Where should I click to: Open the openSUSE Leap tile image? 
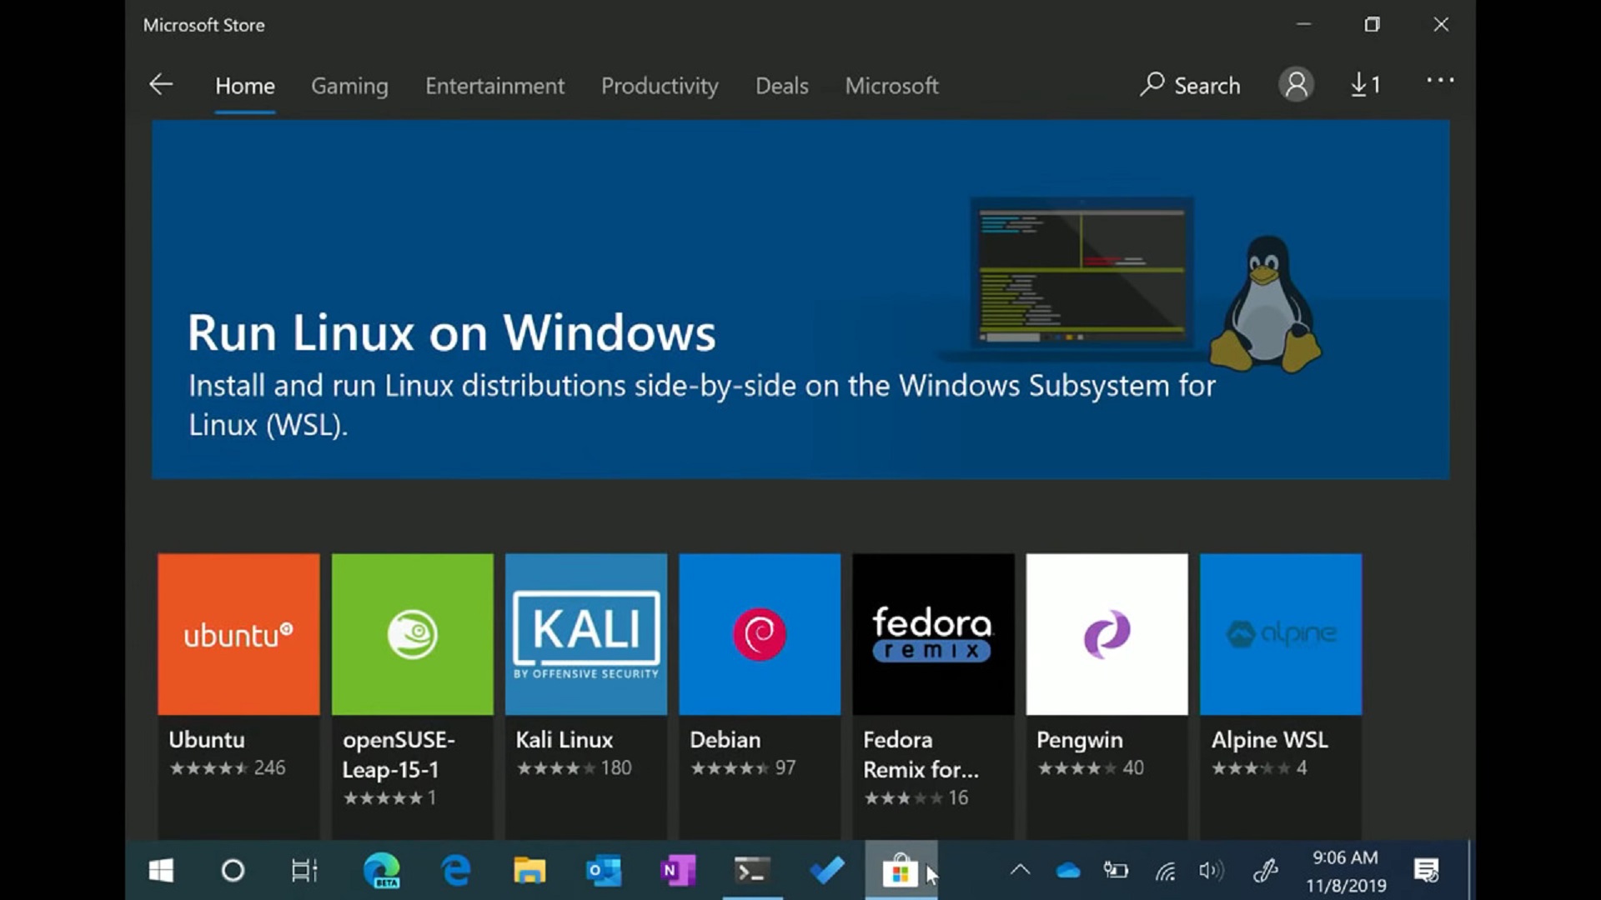tap(412, 634)
